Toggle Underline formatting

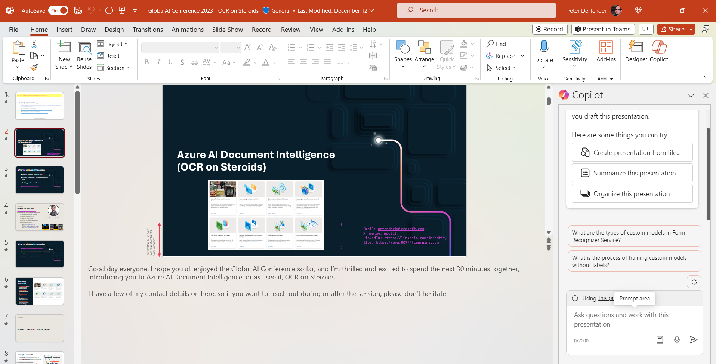tap(170, 62)
